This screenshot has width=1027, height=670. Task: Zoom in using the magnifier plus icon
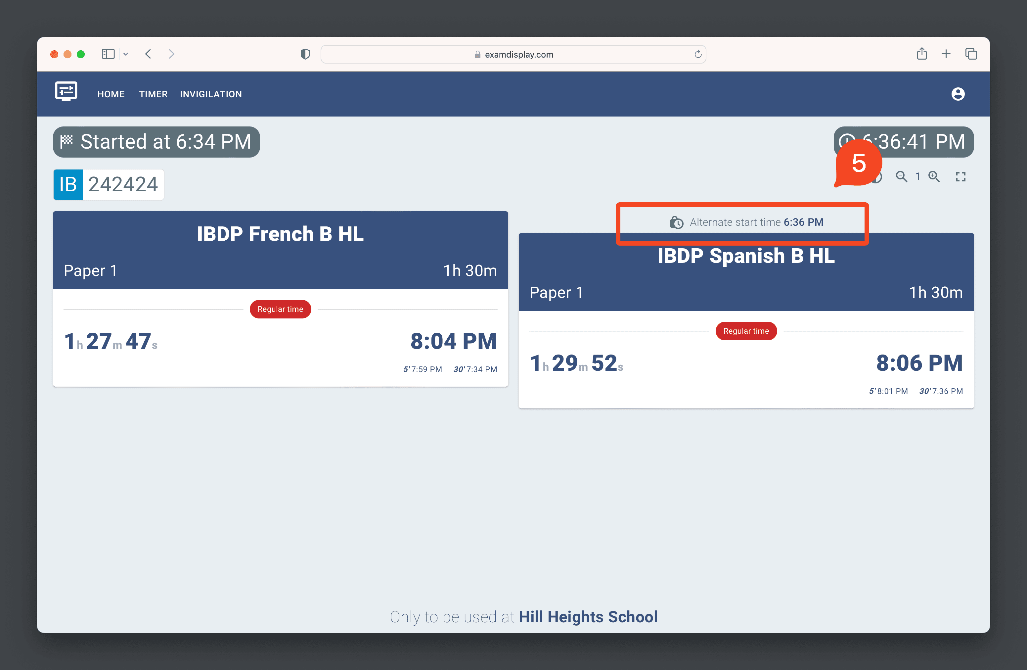tap(934, 176)
